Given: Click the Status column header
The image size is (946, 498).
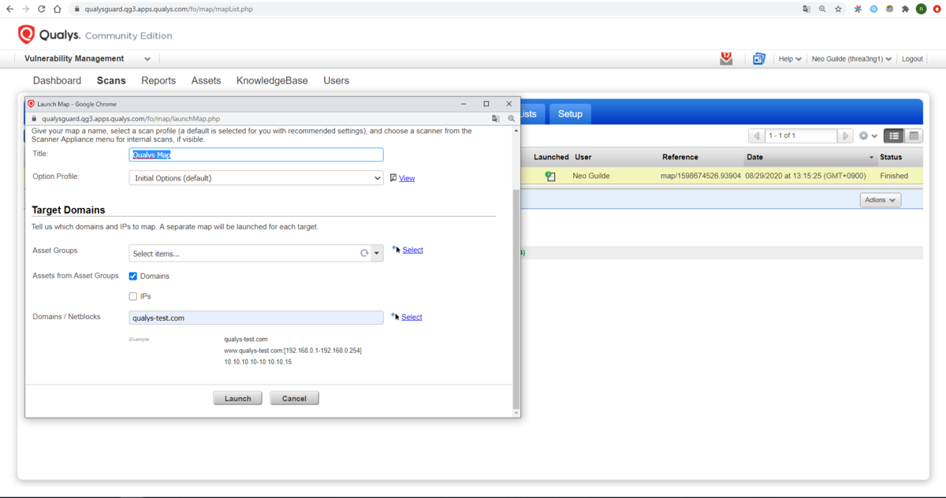Looking at the screenshot, I should [891, 157].
